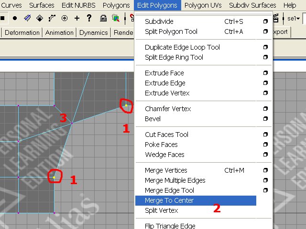Screen dimensions: 306x229
Task: Open the 'sel' dropdown arrow
Action: [297, 19]
